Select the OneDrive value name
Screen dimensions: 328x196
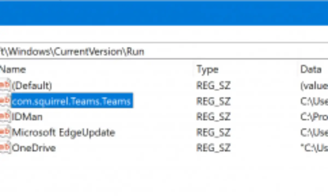point(34,148)
